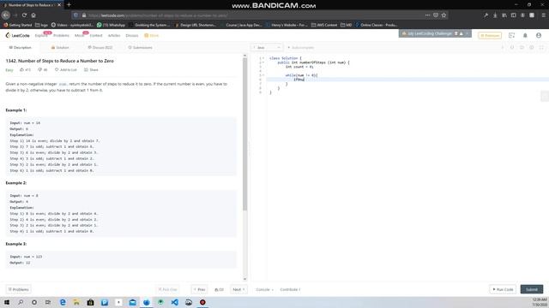The image size is (549, 308).
Task: Click the Pick One button
Action: point(168,289)
